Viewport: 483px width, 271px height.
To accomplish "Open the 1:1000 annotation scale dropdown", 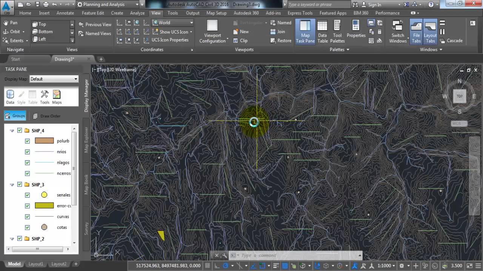I will [x=387, y=265].
